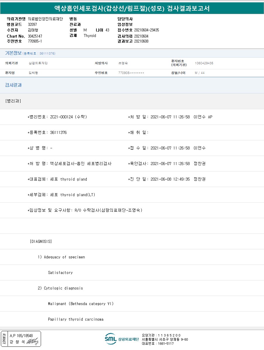Click the Malignant (Bethesda category VI) line
The width and height of the screenshot is (264, 350).
(x=81, y=304)
